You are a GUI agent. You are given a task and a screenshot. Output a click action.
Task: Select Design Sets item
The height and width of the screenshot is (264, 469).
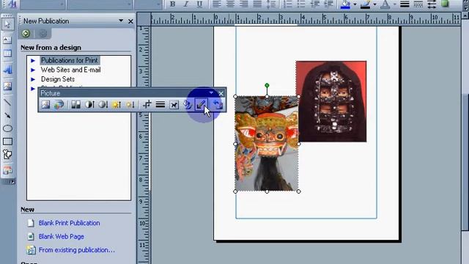pos(58,79)
